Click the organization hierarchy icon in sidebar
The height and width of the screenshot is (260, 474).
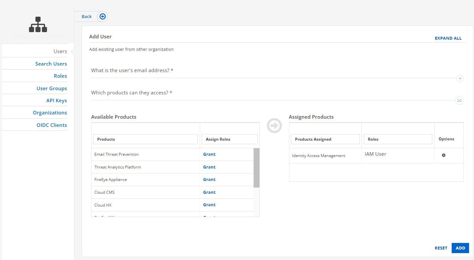click(38, 25)
